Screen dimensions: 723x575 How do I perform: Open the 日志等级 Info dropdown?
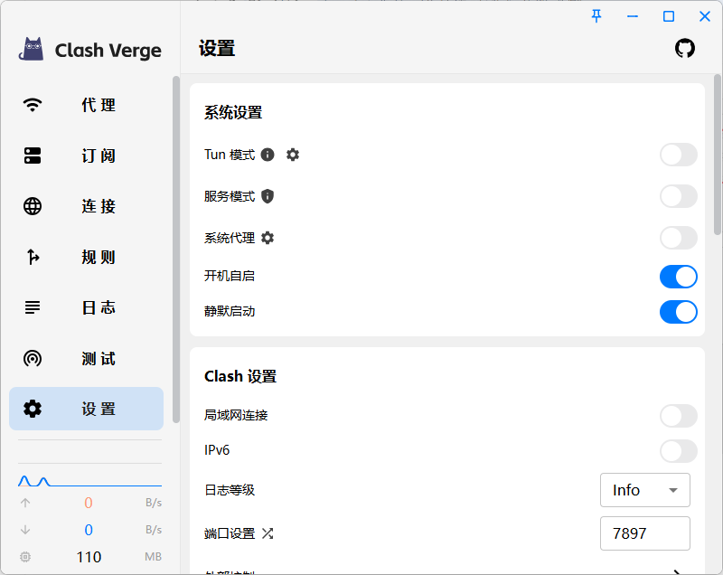tap(644, 490)
